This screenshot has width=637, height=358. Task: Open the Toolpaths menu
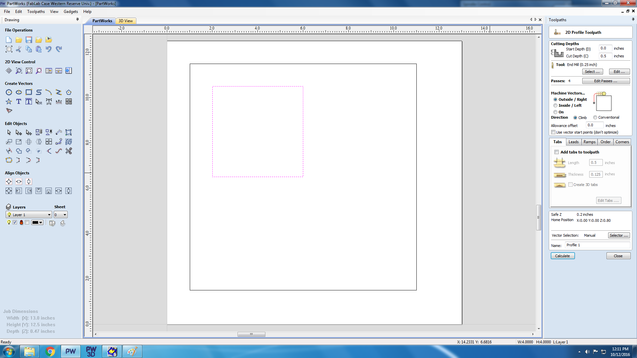[x=36, y=12]
